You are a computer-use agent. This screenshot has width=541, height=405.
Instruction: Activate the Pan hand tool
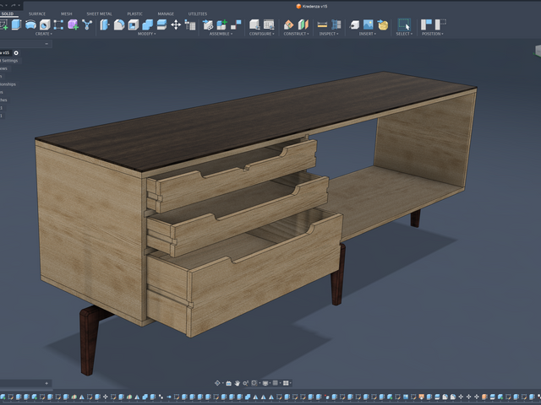tap(237, 383)
